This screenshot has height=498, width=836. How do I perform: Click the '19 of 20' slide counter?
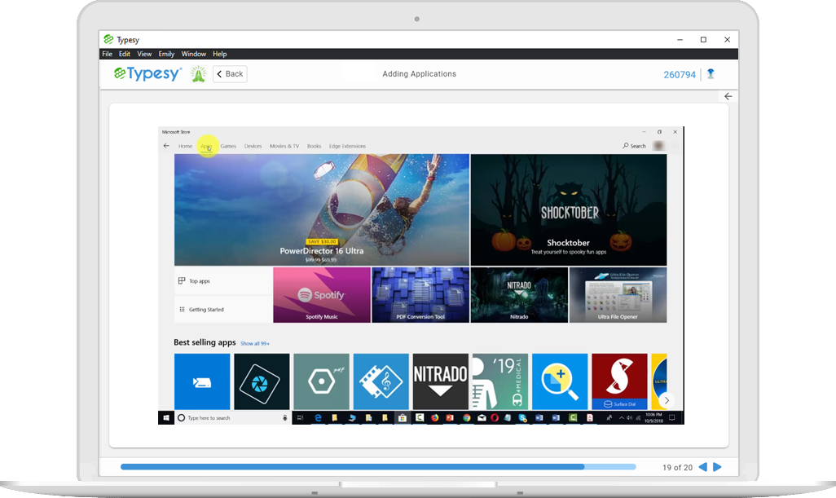click(677, 468)
